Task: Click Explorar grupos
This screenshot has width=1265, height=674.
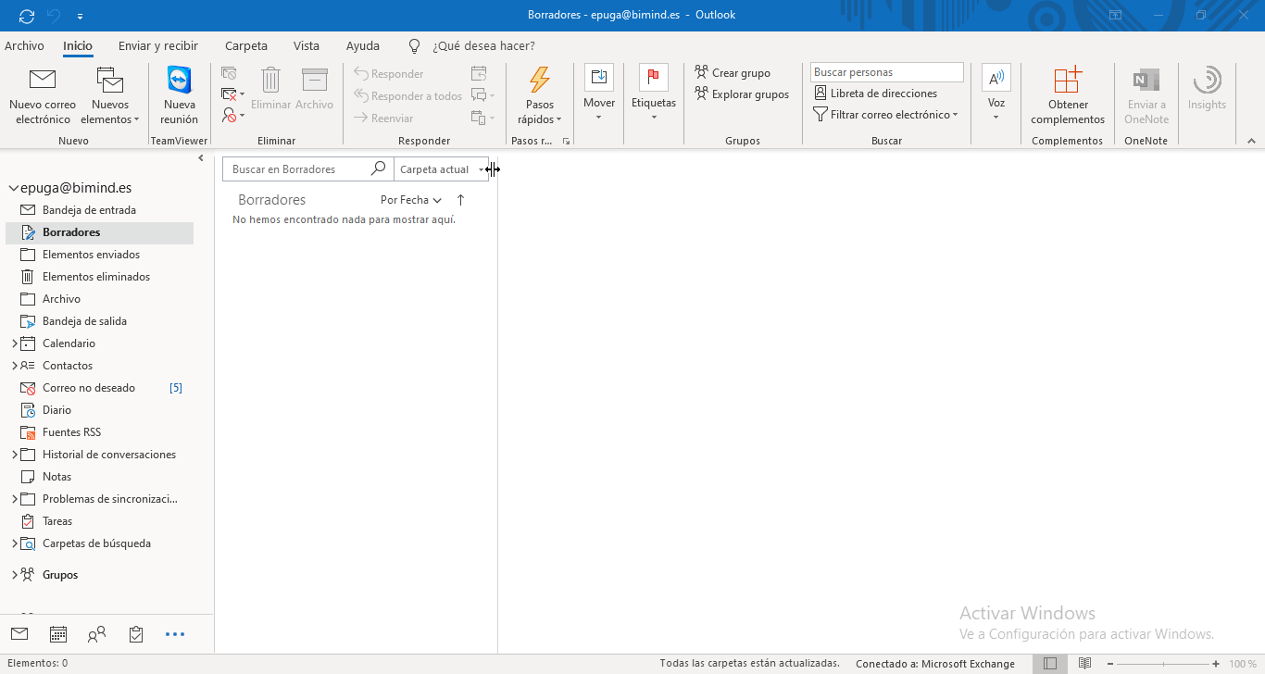Action: [742, 94]
